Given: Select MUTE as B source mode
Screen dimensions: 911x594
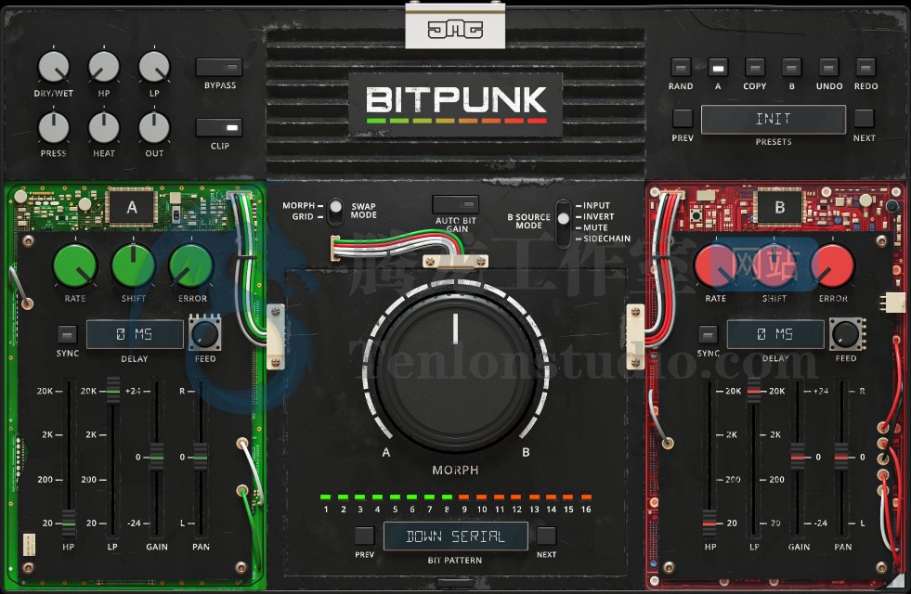Looking at the screenshot, I should [x=595, y=227].
